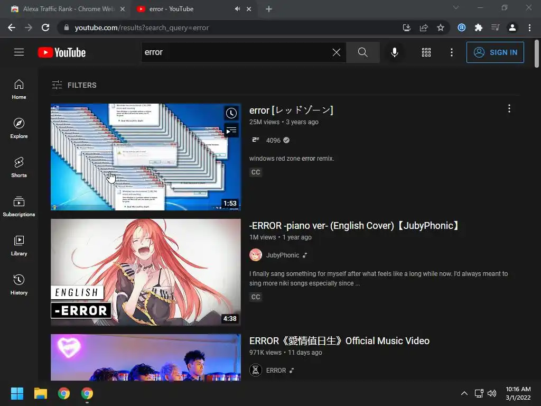Open more actions for error video
This screenshot has height=406, width=541.
click(509, 109)
